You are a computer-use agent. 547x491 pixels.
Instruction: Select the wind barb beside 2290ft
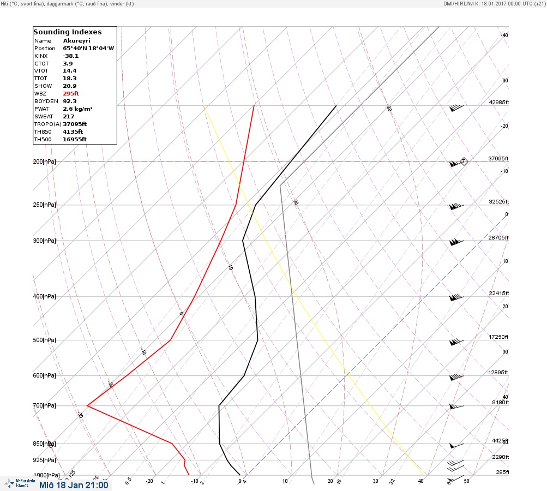456,463
